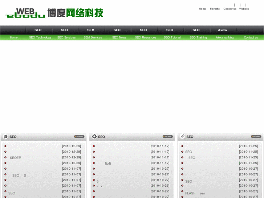Open SEO Resources in the green navigation bar
This screenshot has height=198, width=264.
pos(146,37)
